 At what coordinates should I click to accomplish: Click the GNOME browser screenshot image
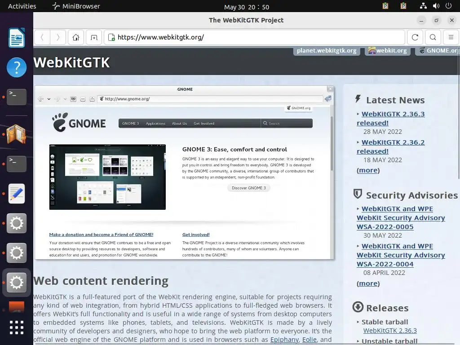point(184,172)
